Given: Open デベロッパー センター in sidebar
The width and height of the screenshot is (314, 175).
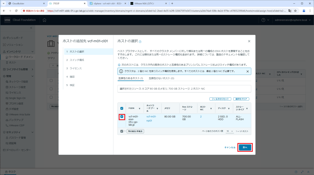Looking at the screenshot, I should [x=18, y=150].
